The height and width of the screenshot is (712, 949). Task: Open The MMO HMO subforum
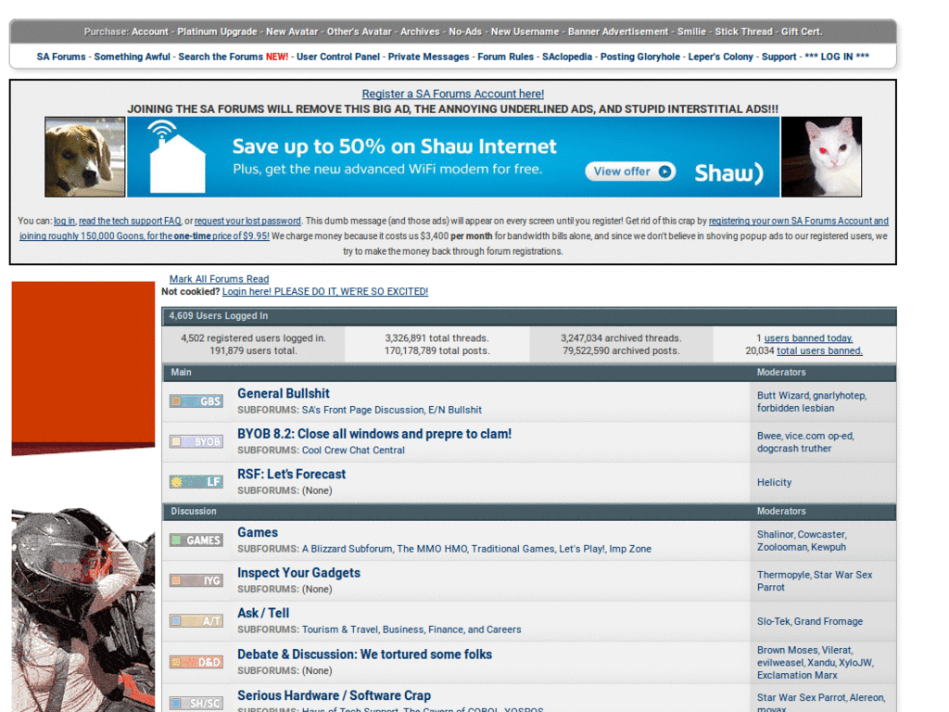(x=432, y=549)
